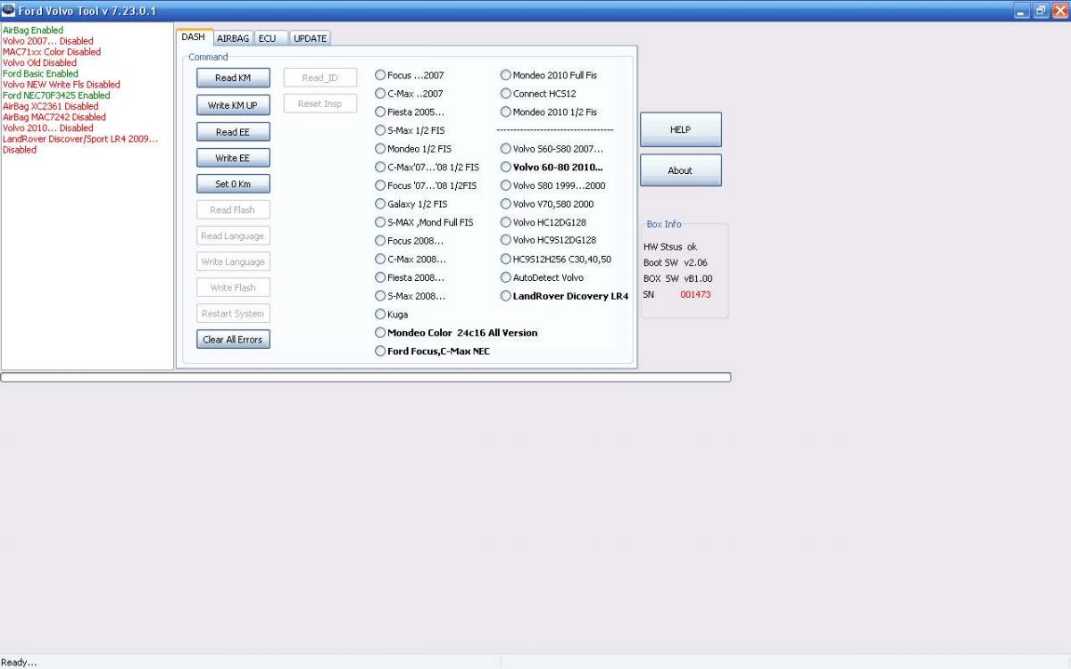
Task: Select the Volvo S60-S80 2007... option
Action: [x=552, y=149]
